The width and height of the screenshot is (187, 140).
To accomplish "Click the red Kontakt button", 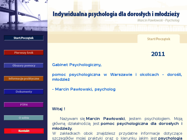I will 24,131.
